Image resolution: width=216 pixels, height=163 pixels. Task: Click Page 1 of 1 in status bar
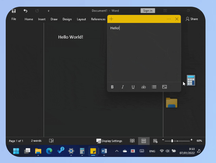pyautogui.click(x=16, y=141)
